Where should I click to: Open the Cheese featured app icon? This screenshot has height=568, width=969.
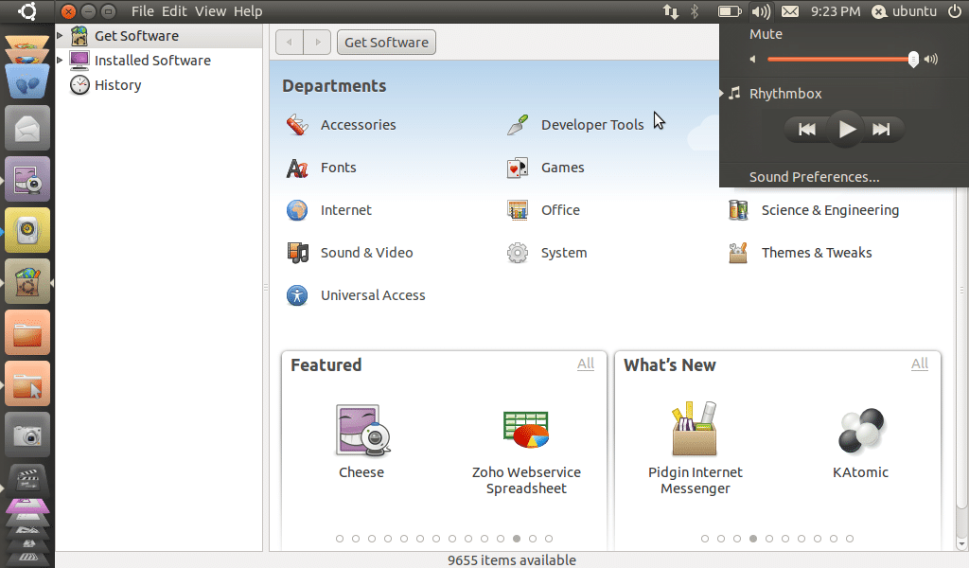[361, 431]
